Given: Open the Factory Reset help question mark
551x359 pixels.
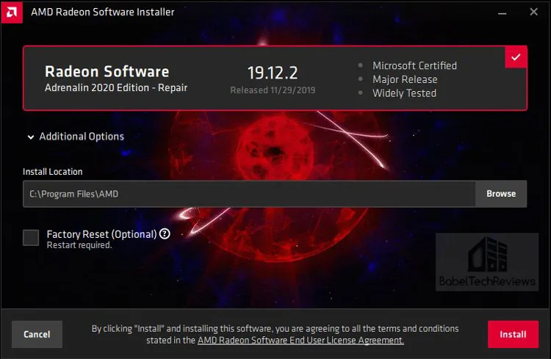Looking at the screenshot, I should [x=165, y=233].
